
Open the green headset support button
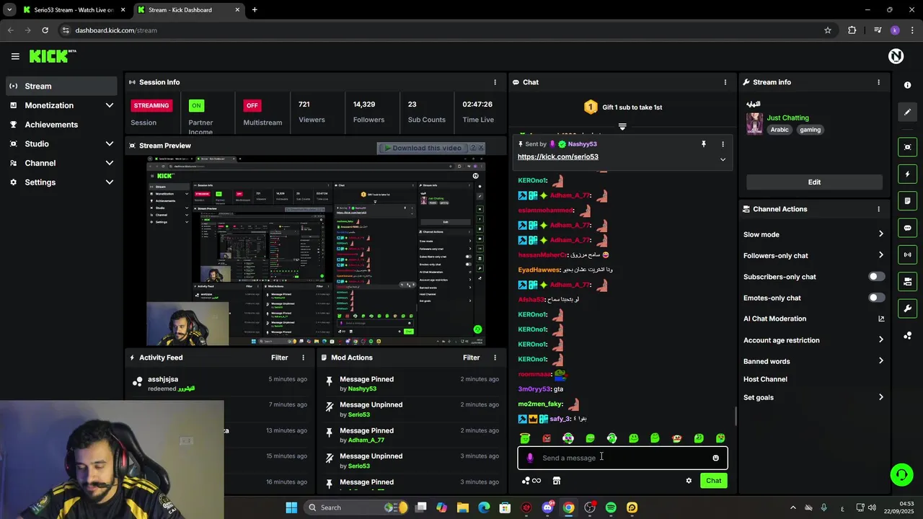(901, 474)
